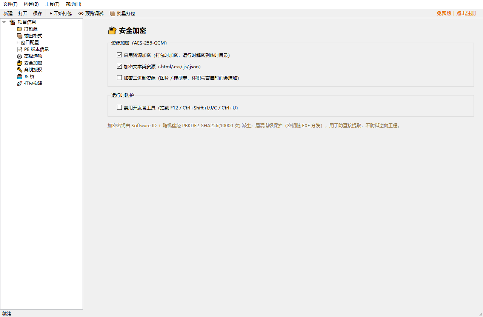
Task: Click the 输出格式 box icon
Action: [20, 36]
